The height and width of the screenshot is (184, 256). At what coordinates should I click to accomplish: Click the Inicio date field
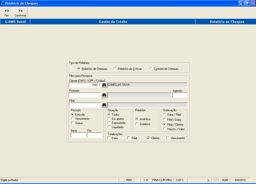click(x=78, y=135)
